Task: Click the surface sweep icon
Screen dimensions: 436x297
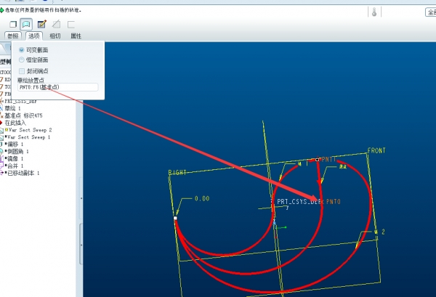Action: (x=26, y=24)
